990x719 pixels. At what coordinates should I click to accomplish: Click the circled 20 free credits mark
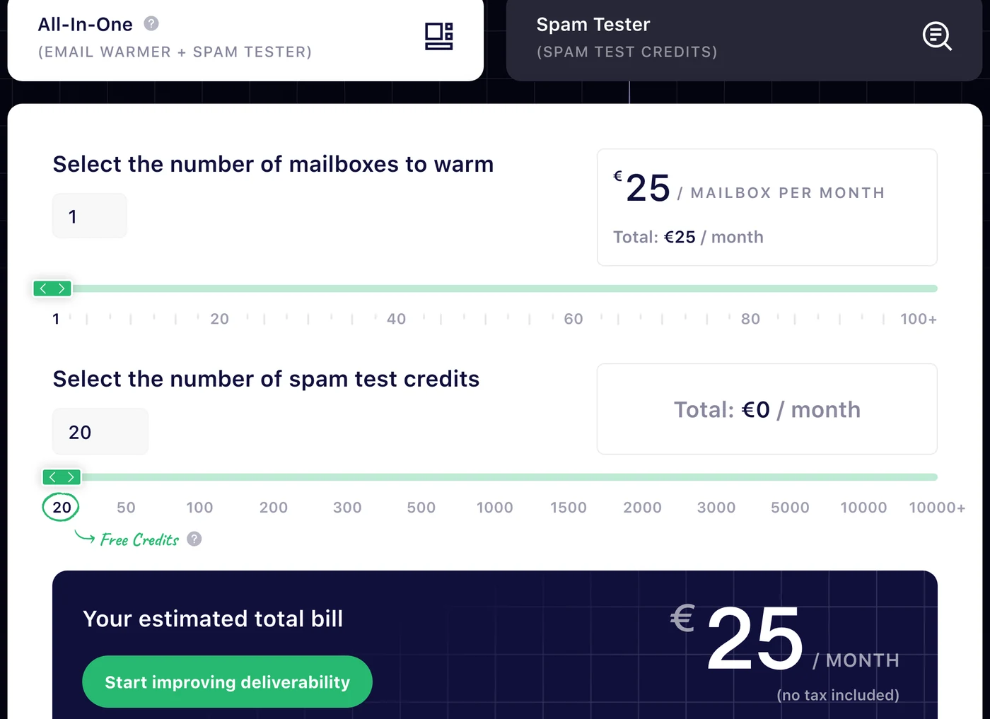tap(62, 507)
